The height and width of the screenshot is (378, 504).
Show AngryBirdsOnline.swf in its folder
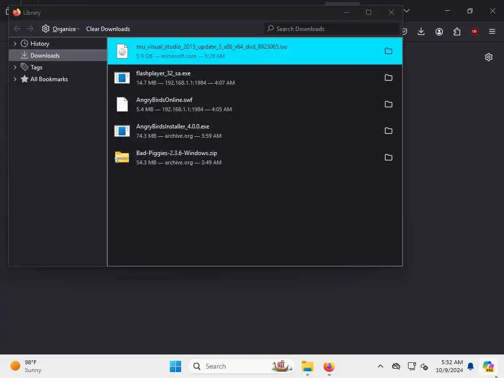388,104
